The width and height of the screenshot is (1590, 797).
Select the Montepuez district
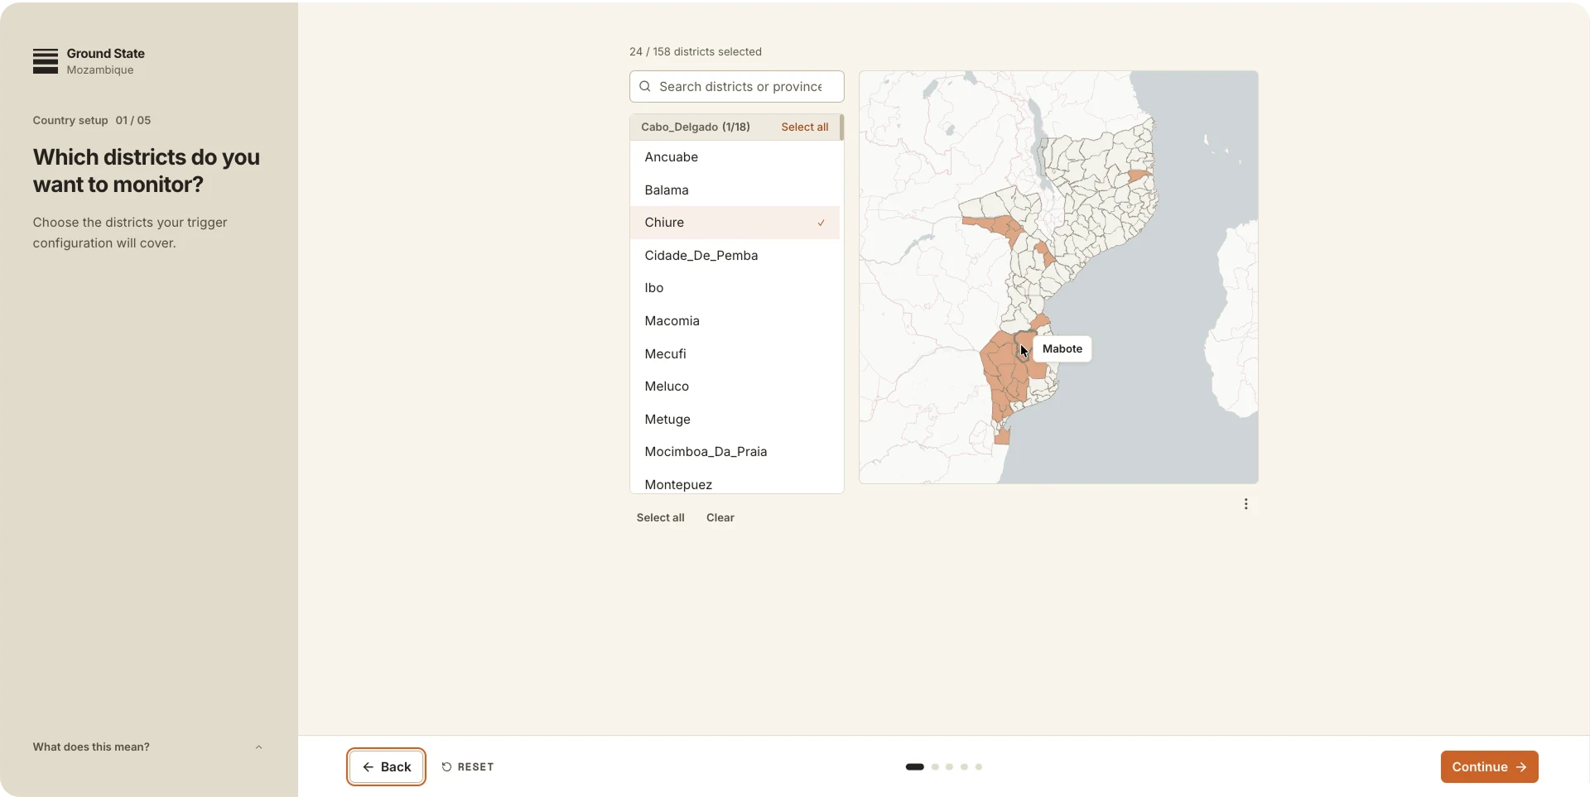[735, 483]
